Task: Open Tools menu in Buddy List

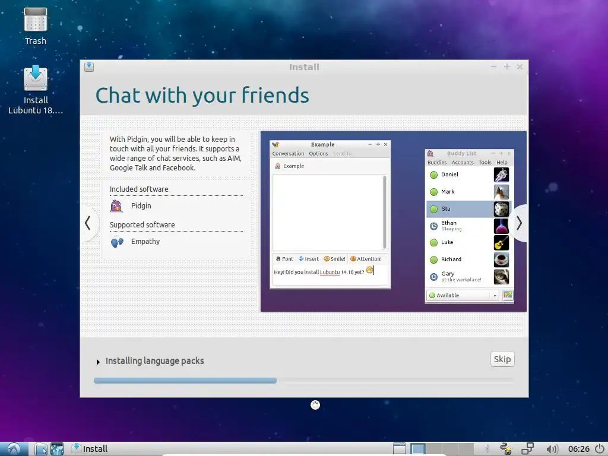Action: coord(485,163)
